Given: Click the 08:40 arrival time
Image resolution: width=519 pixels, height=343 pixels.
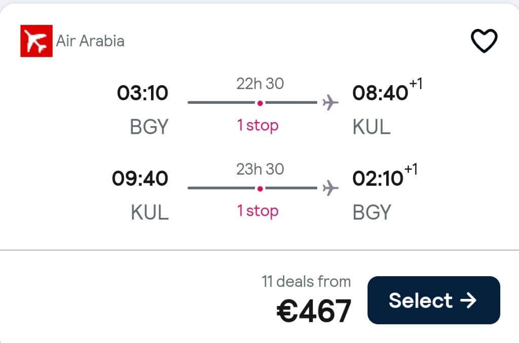Looking at the screenshot, I should (x=380, y=93).
